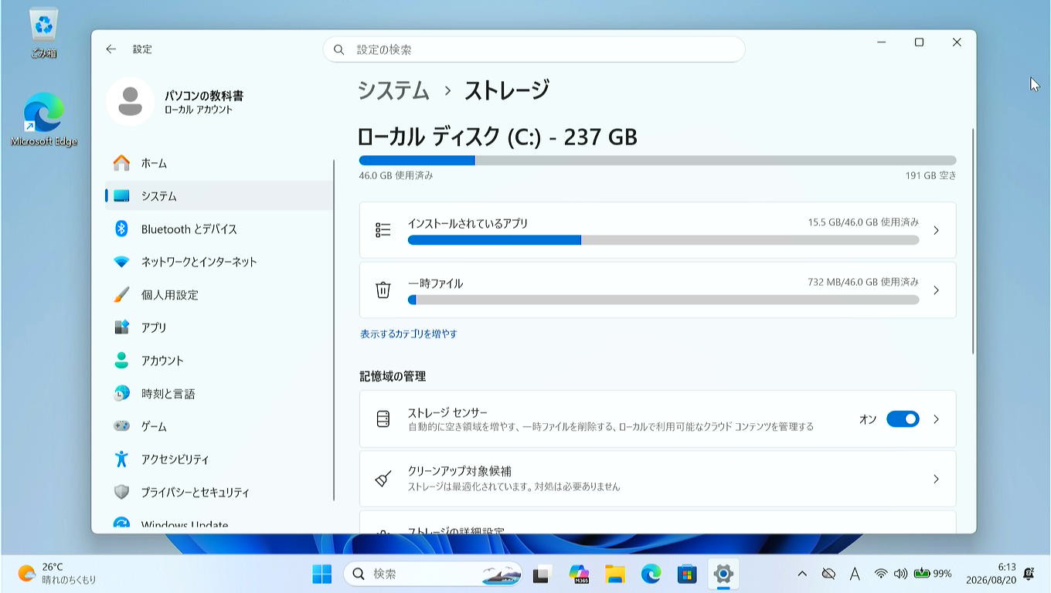1051x593 pixels.
Task: Open Storage Sense details chevron
Action: click(936, 419)
